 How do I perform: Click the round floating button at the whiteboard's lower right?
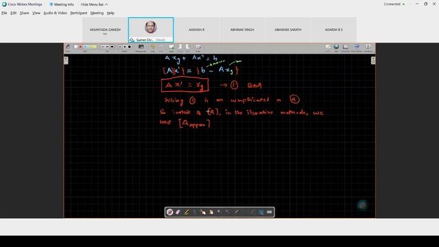click(x=363, y=205)
